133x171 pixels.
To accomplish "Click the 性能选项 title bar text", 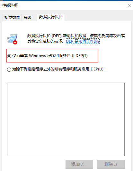I will click(10, 5).
